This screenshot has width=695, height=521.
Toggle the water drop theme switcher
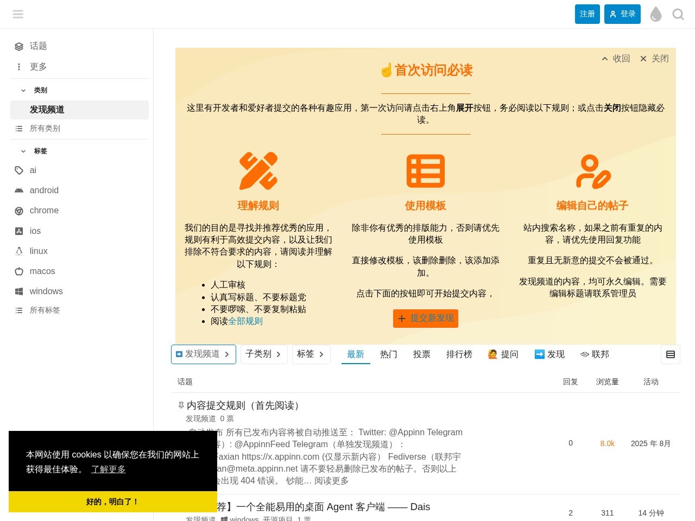(655, 14)
